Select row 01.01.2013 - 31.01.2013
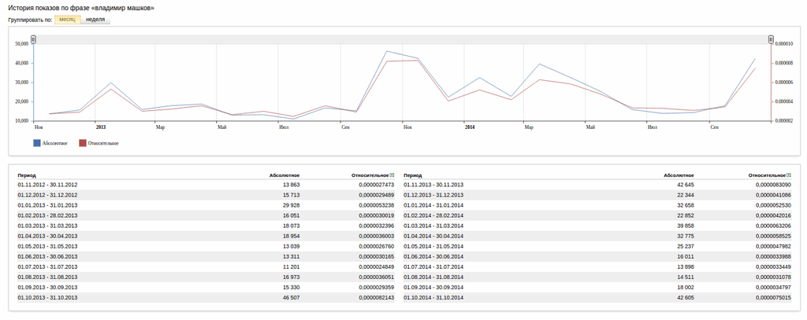Screen dimensions: 807x320 click(x=206, y=205)
